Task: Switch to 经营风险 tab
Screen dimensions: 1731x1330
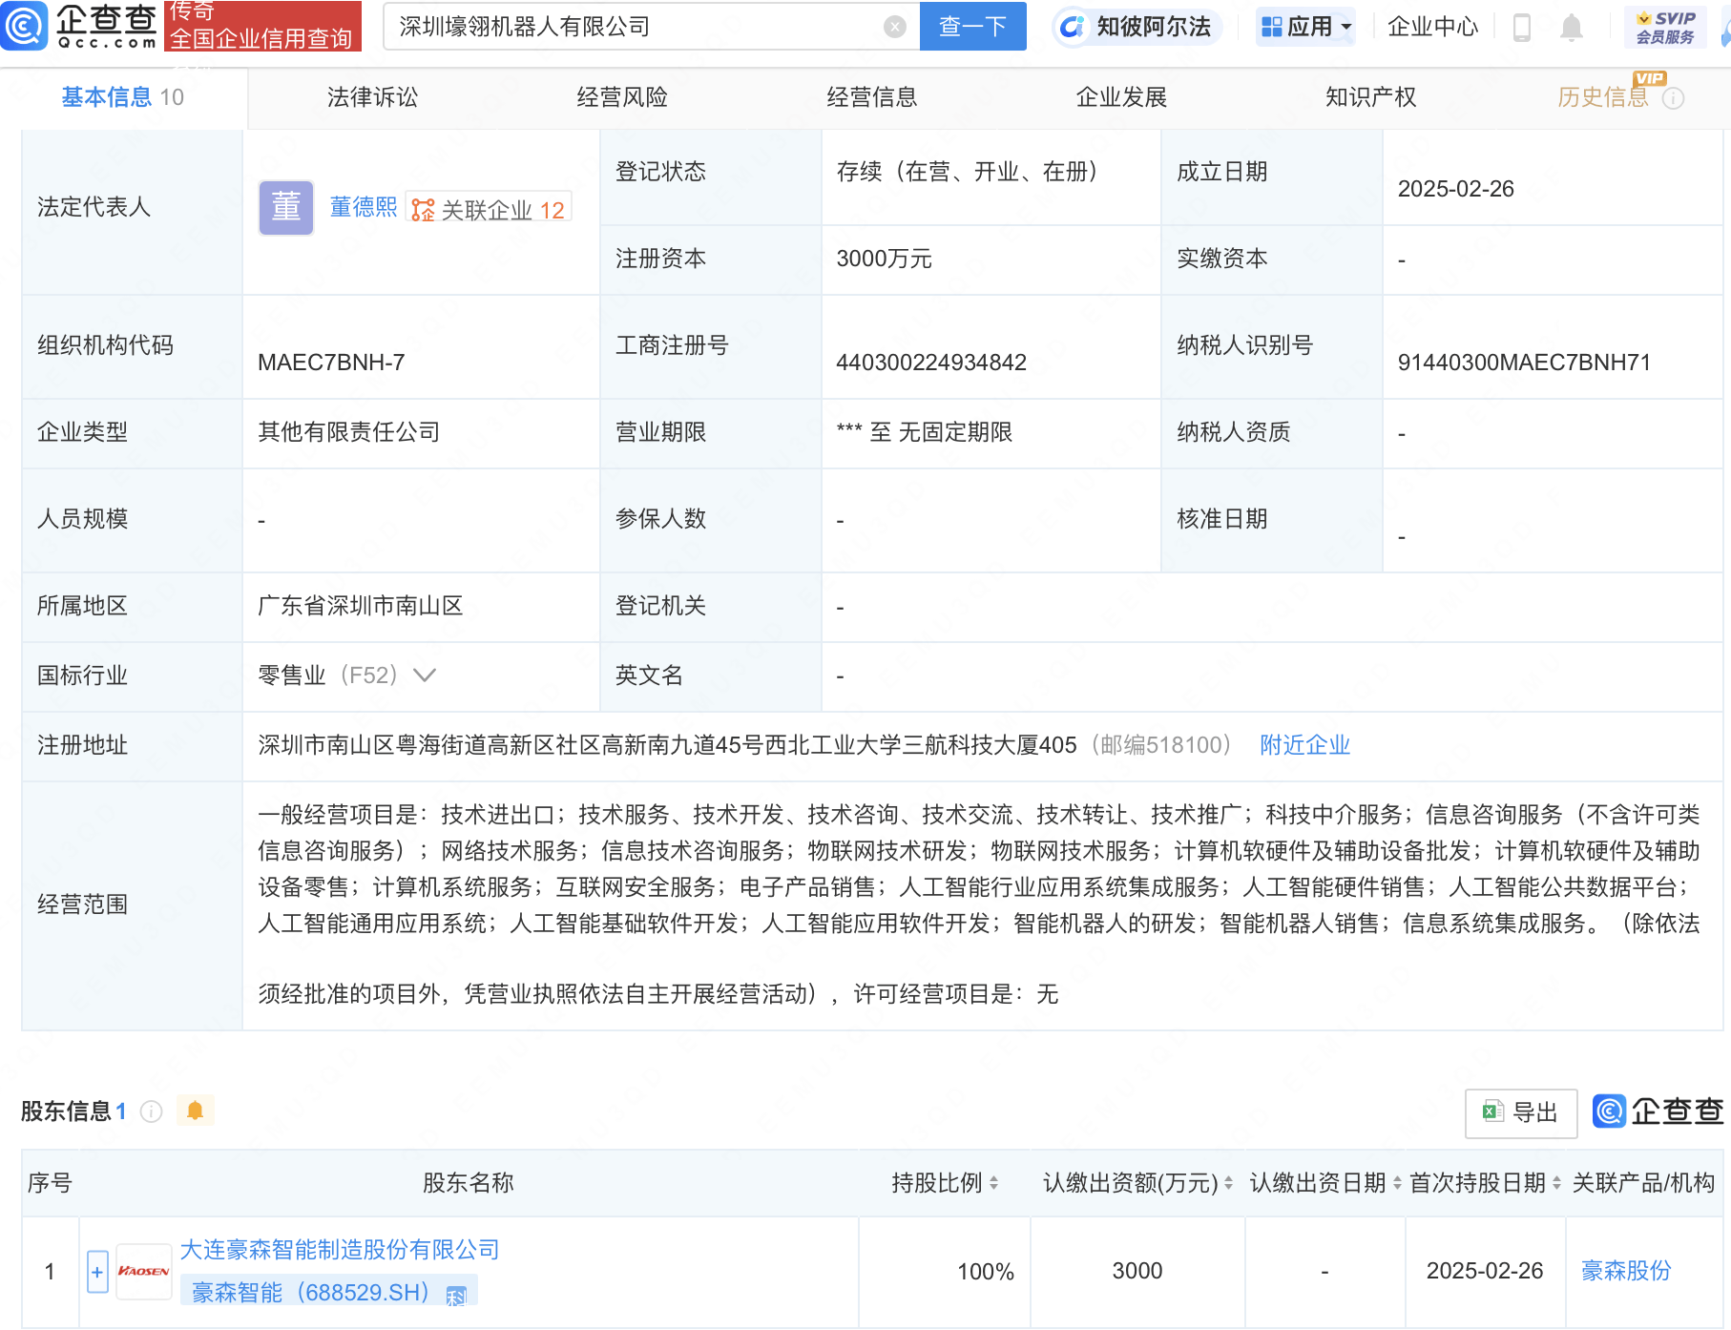Action: (x=622, y=97)
